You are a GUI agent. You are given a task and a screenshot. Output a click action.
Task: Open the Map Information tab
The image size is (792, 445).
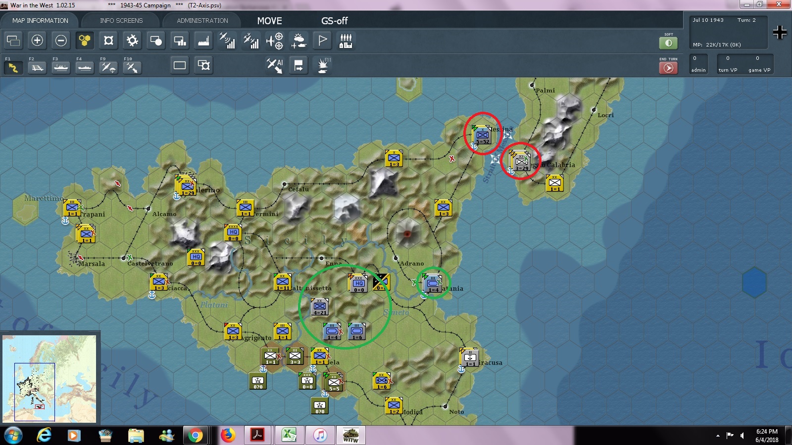click(x=40, y=21)
